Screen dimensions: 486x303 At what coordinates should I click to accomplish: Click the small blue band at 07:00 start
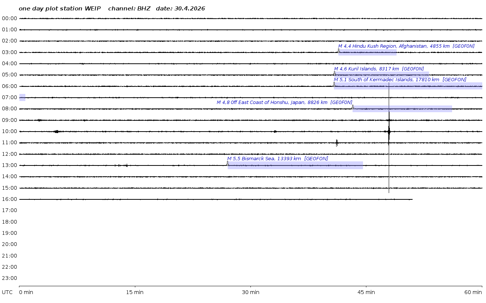(x=22, y=98)
